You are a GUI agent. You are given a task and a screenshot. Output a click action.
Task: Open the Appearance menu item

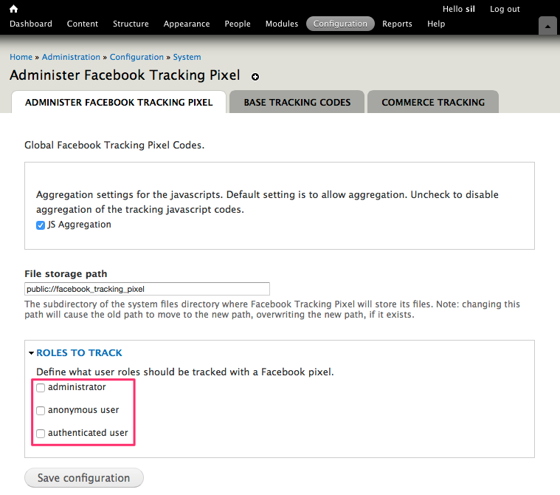[x=187, y=24]
